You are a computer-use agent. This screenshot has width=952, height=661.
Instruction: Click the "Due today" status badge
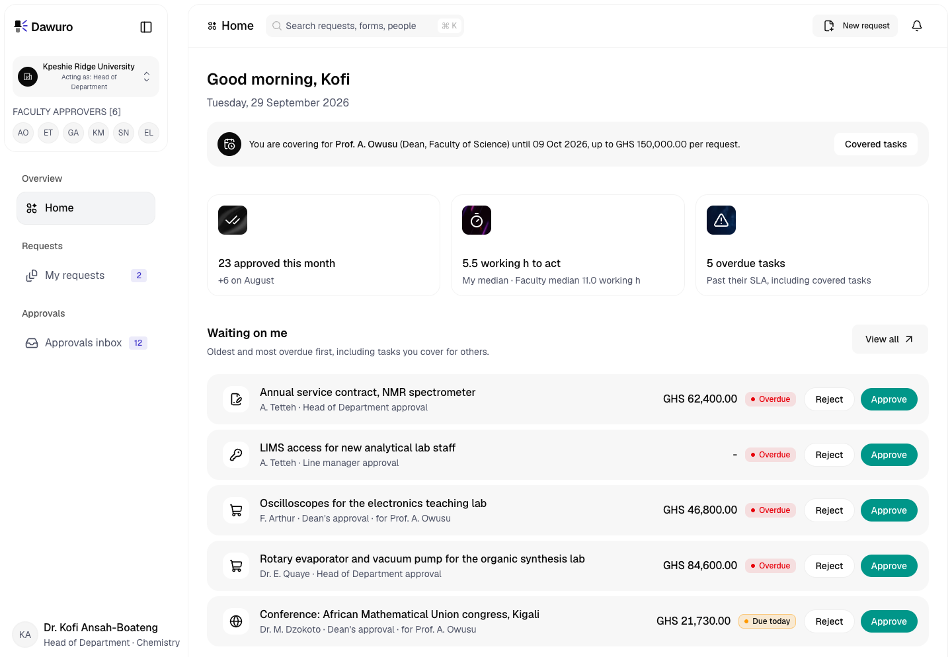click(768, 621)
